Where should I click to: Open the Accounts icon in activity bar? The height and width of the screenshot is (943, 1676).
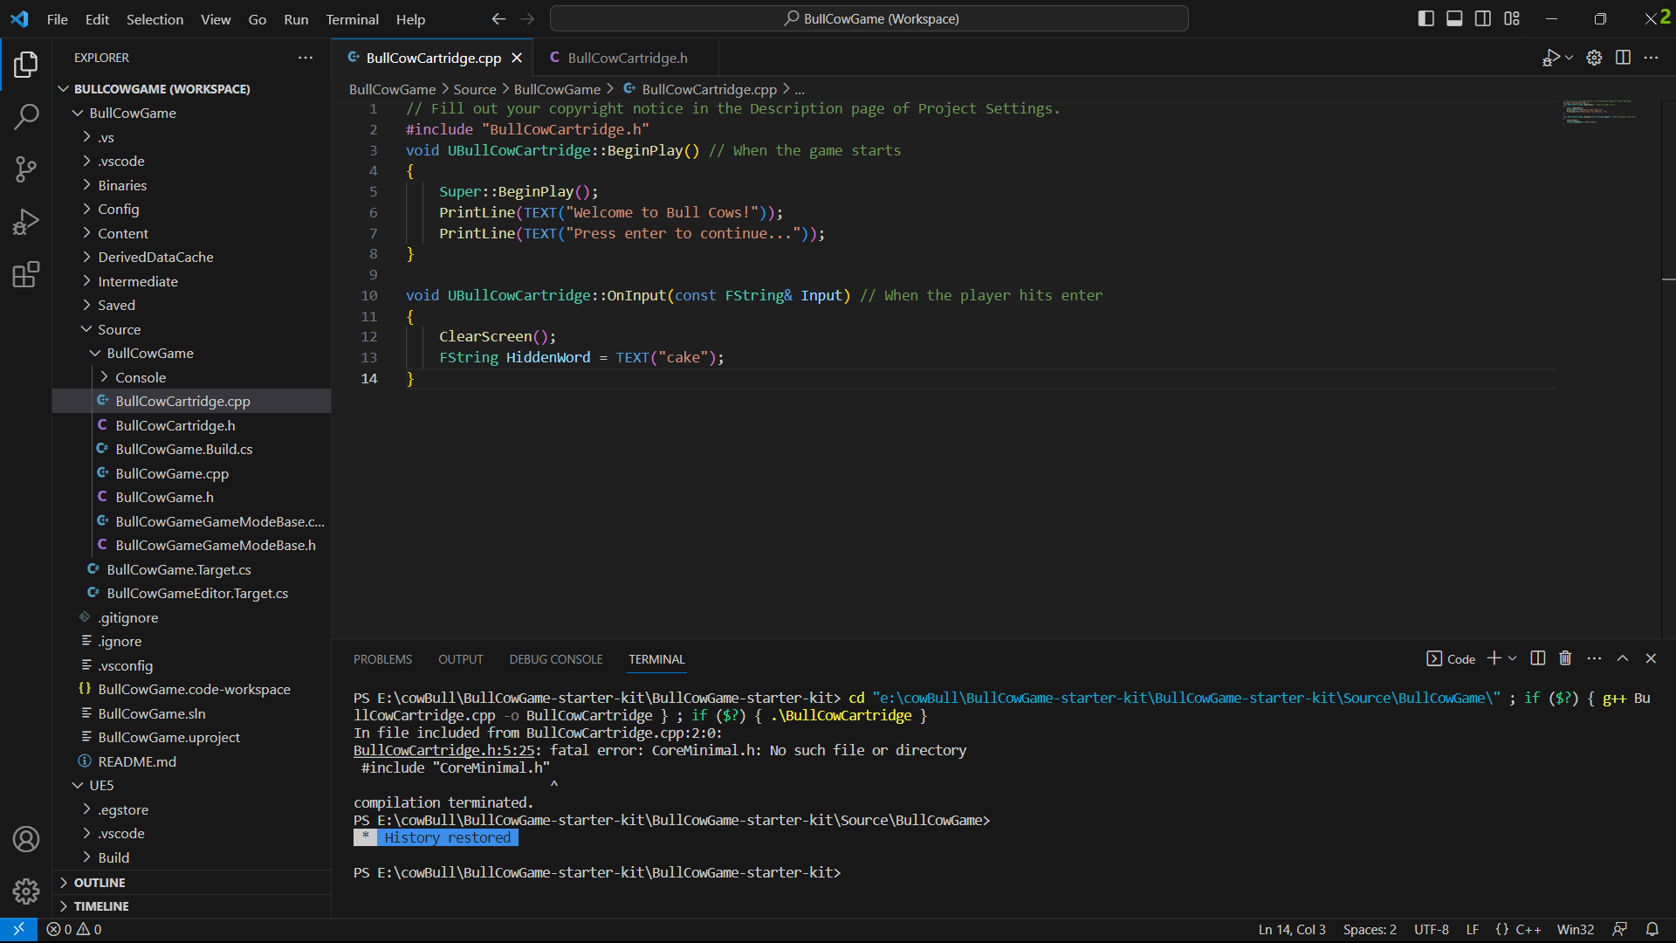[26, 839]
